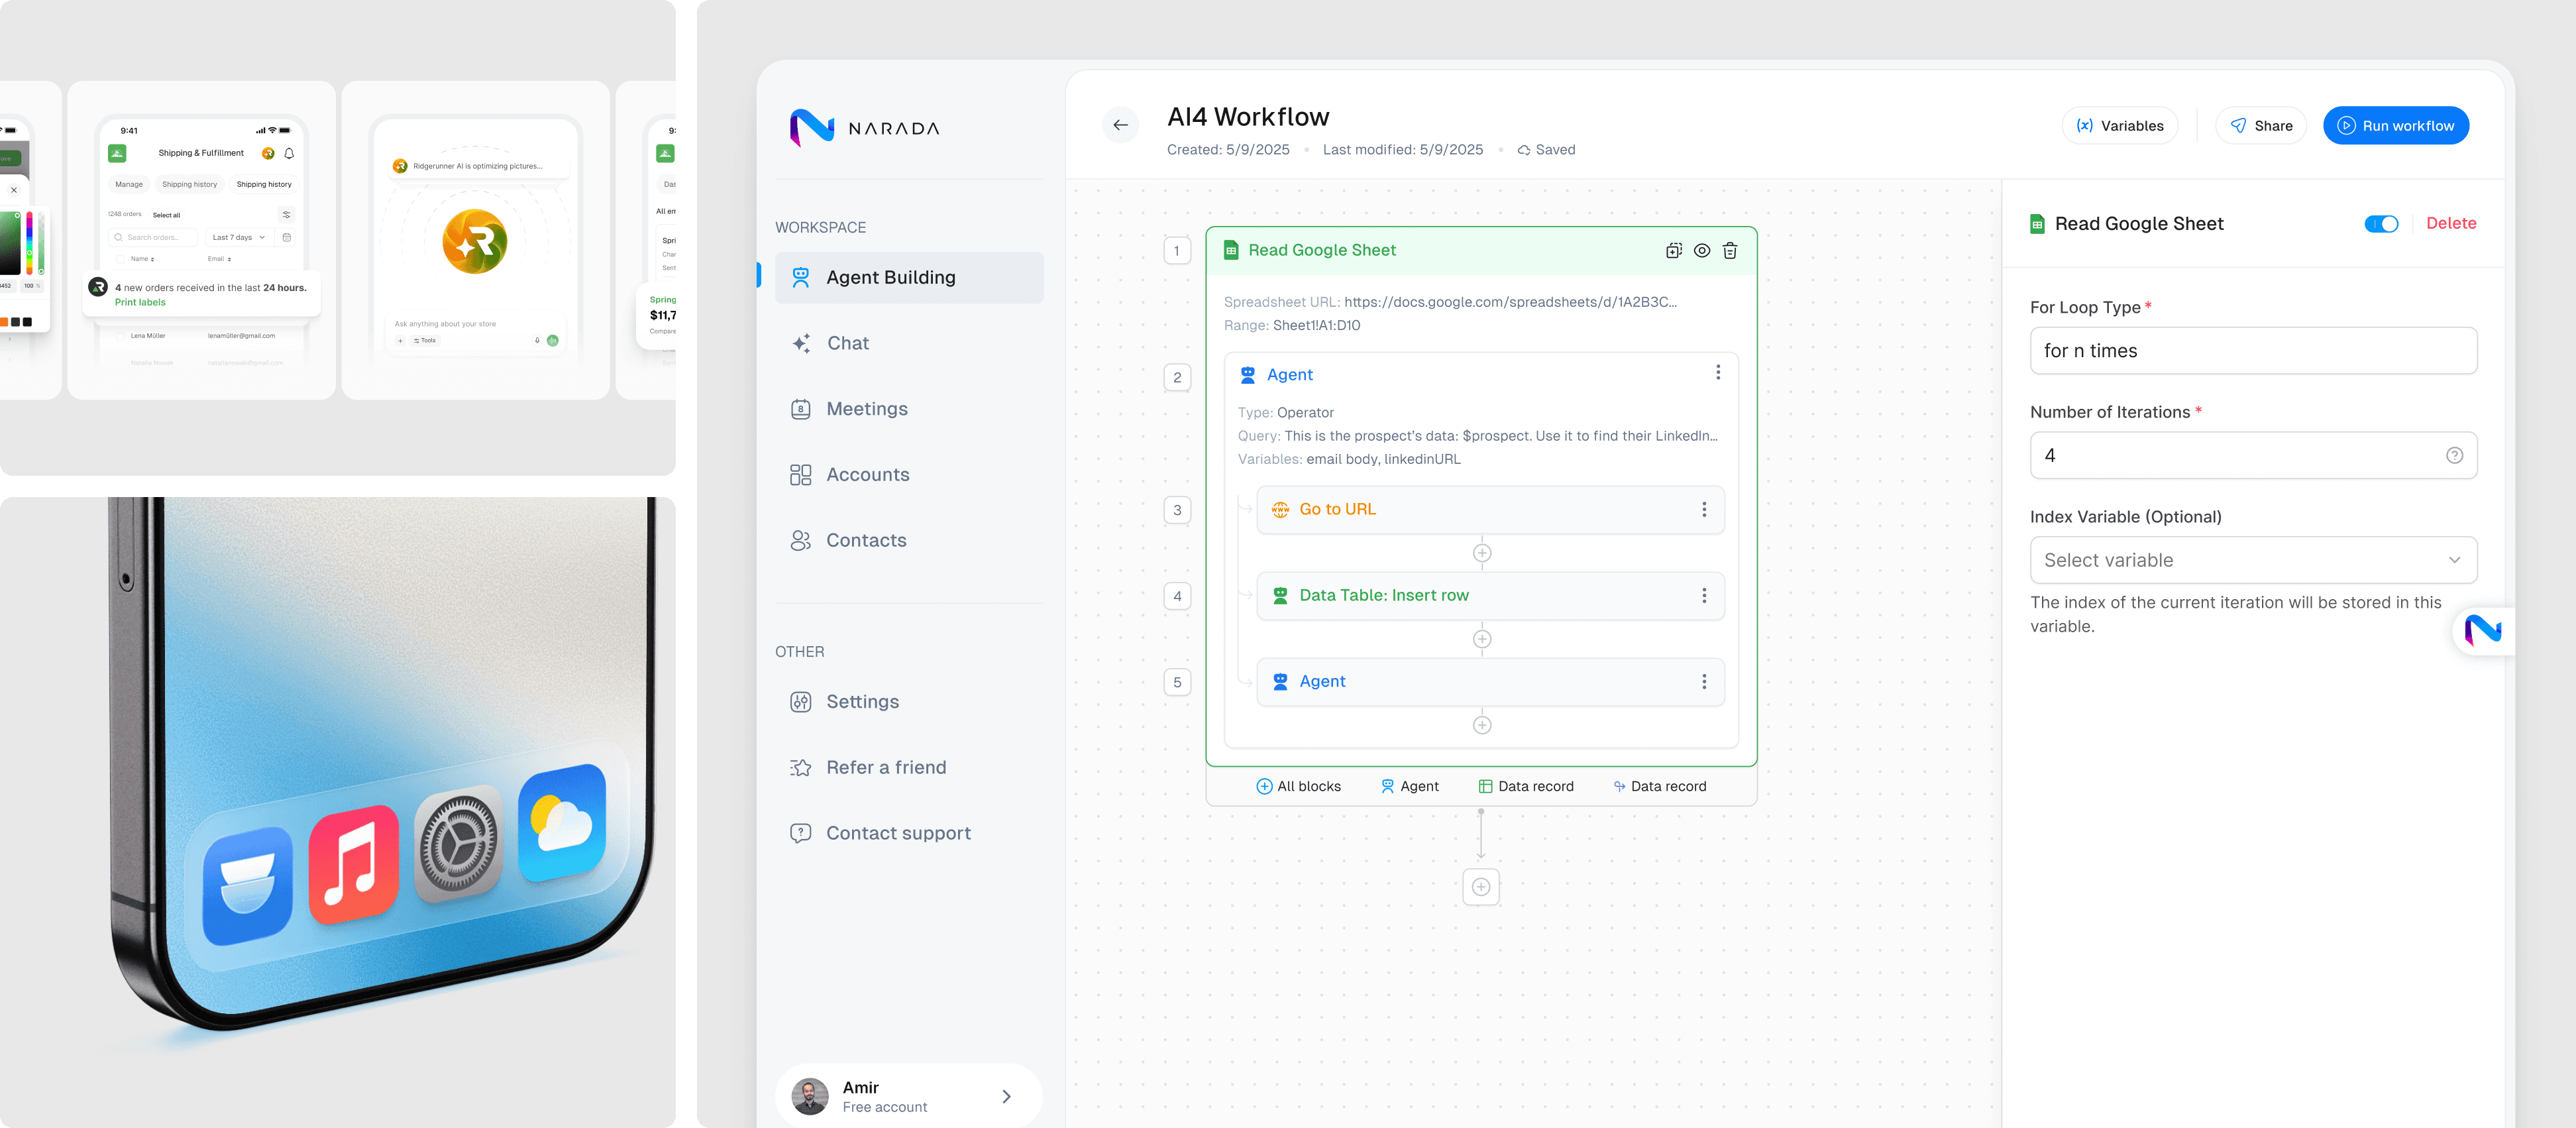Open the Index Variable select dropdown
The height and width of the screenshot is (1128, 2576).
2253,560
